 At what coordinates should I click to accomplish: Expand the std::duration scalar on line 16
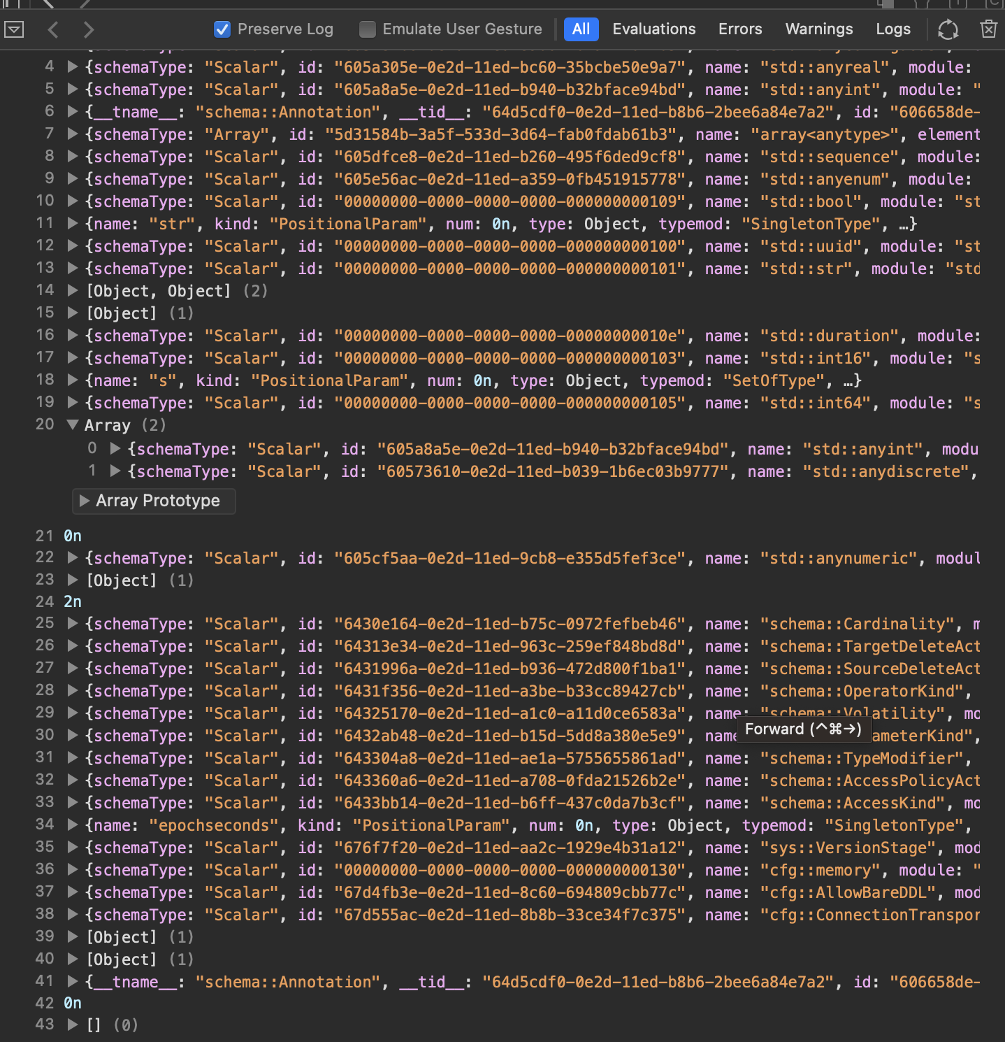point(73,336)
